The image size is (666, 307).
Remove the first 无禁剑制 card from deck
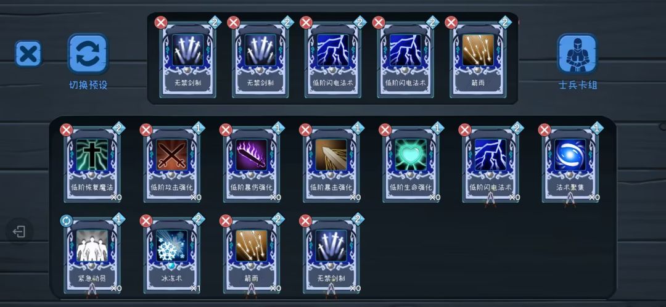click(x=160, y=23)
